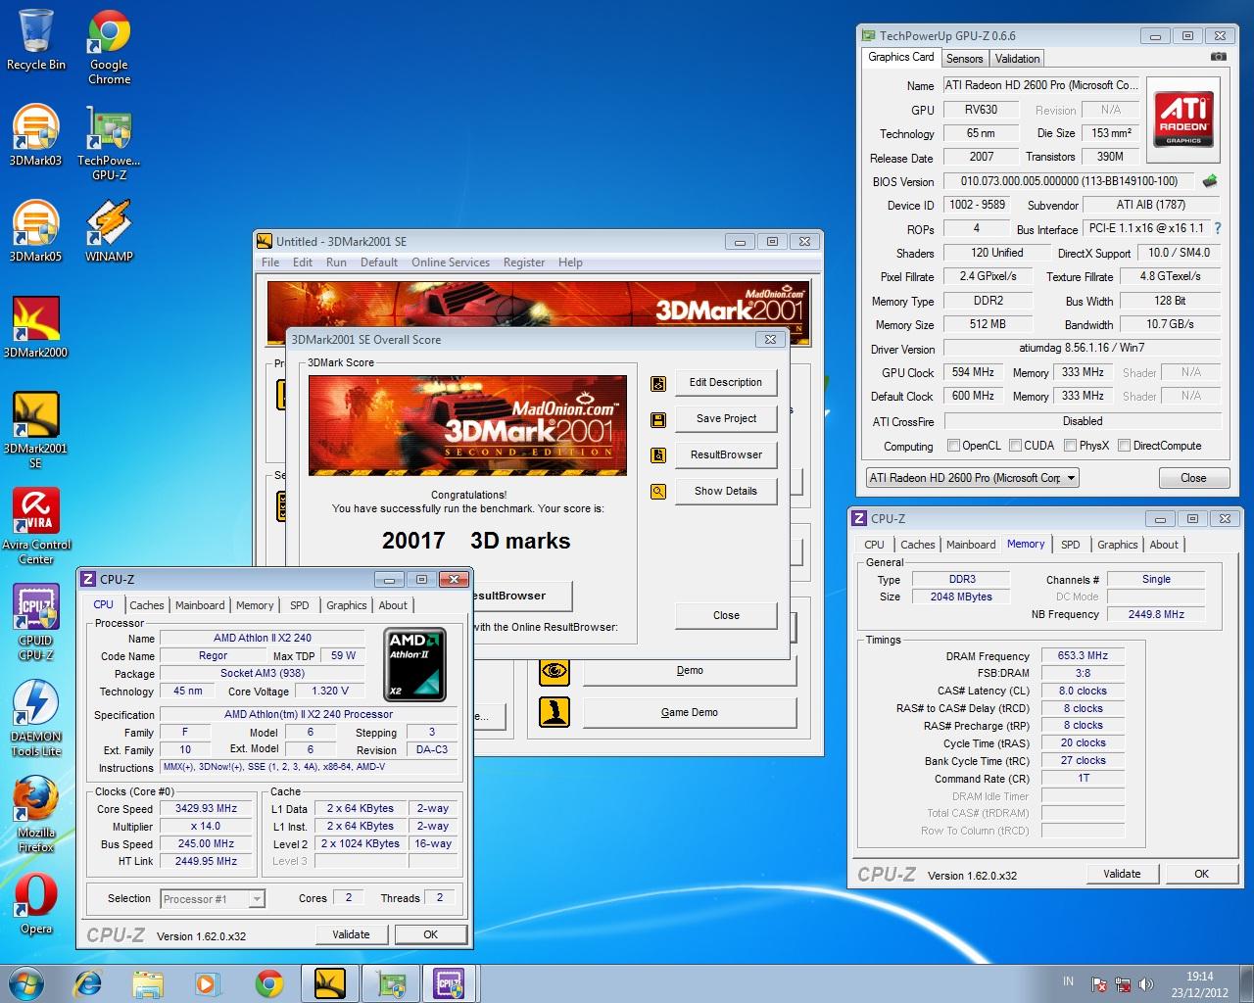Click Validate in the left CPU-Z window
The height and width of the screenshot is (1003, 1254).
point(351,934)
